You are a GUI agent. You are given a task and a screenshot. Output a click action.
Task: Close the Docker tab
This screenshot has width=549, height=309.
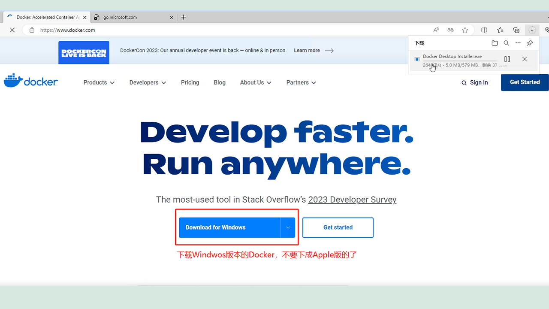[x=84, y=17]
